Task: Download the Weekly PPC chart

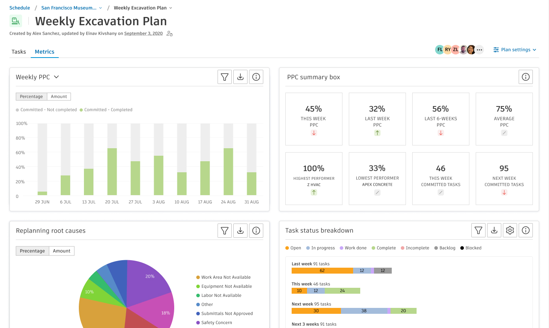Action: coord(240,77)
